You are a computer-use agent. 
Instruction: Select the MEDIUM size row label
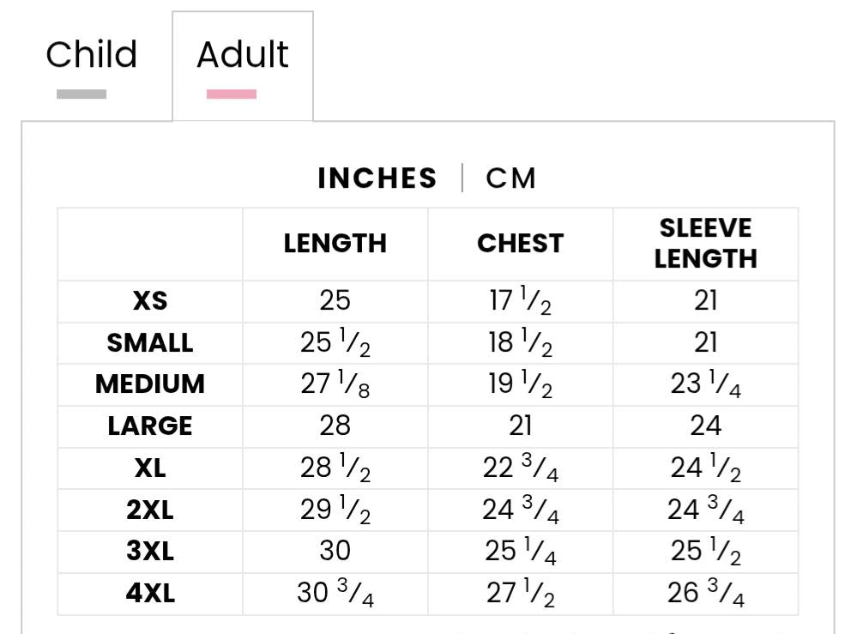(x=150, y=384)
